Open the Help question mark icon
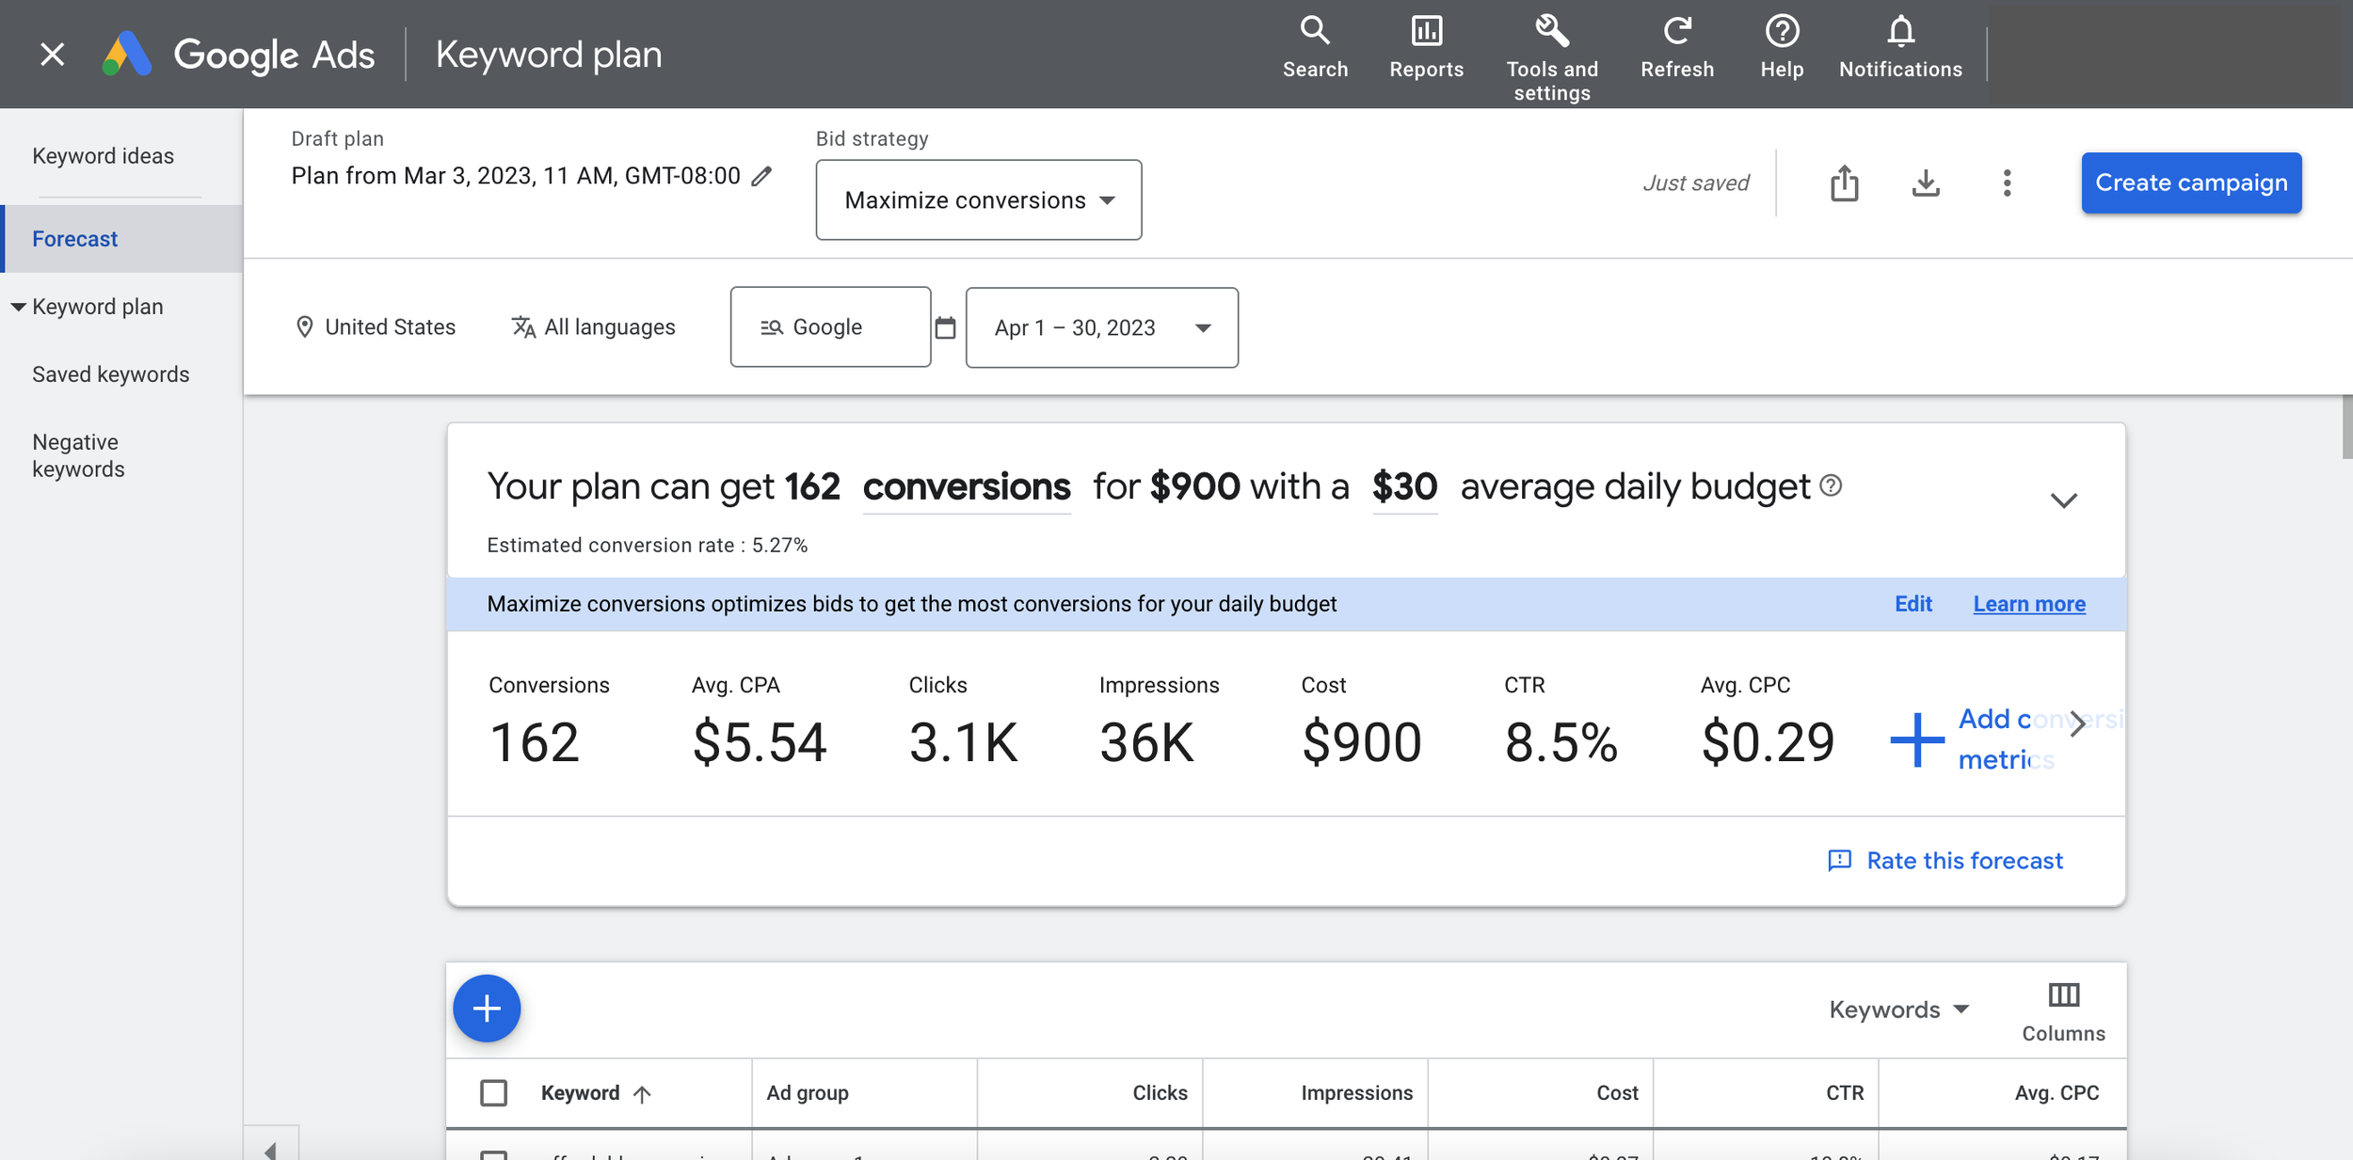Viewport: 2353px width, 1160px height. coord(1782,32)
